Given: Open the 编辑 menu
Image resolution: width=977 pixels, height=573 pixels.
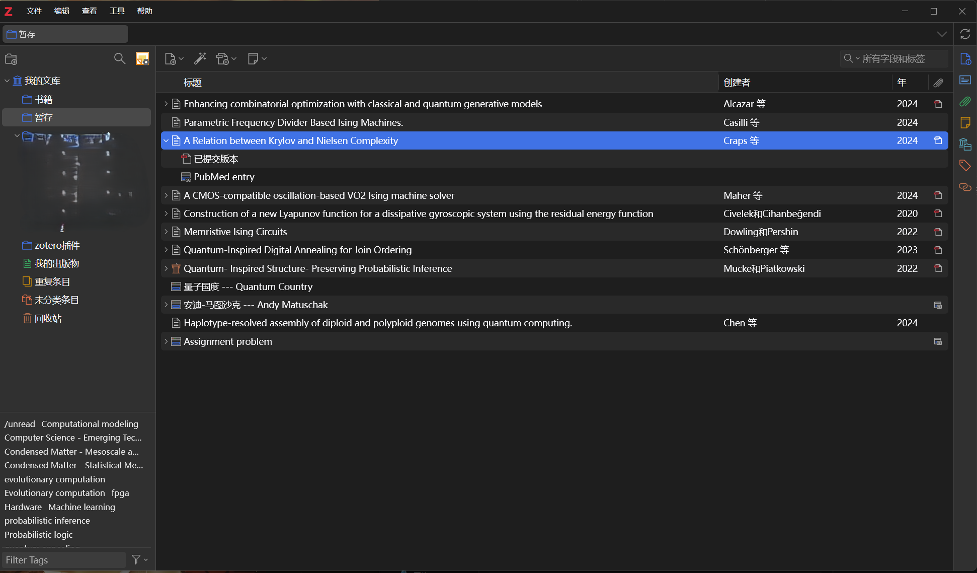Looking at the screenshot, I should pos(62,11).
